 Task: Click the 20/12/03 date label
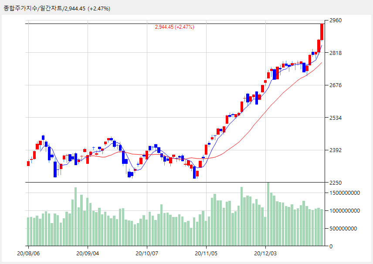click(x=265, y=253)
